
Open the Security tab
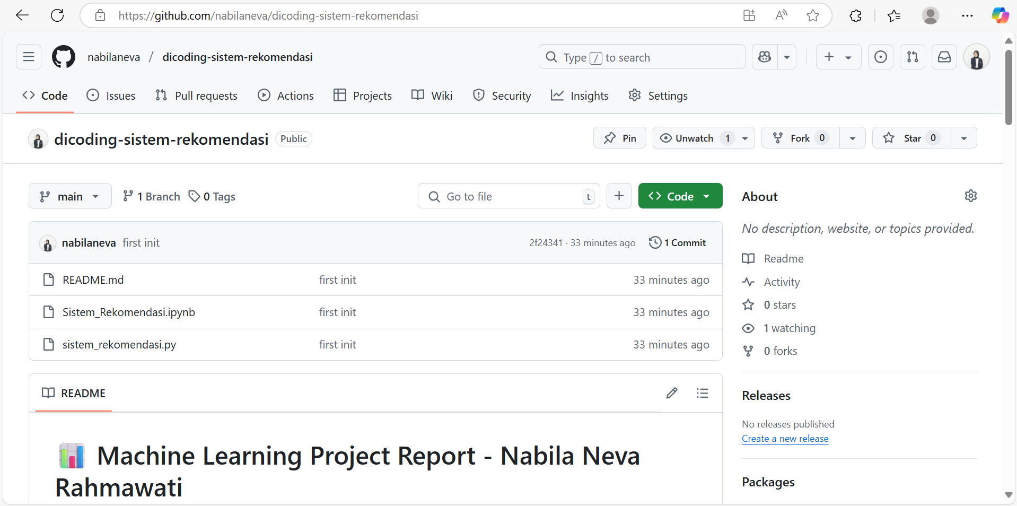[x=502, y=96]
